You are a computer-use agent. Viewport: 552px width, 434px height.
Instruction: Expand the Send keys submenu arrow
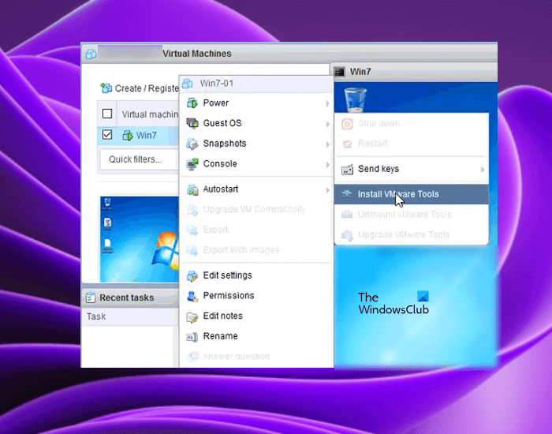tap(483, 170)
